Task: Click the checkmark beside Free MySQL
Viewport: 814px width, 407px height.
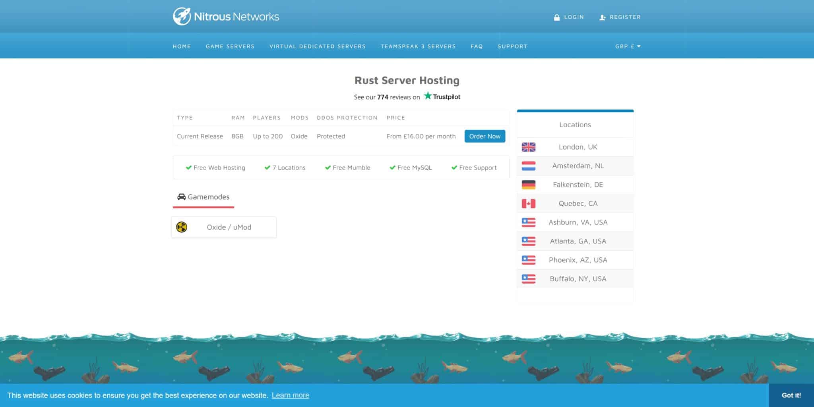Action: (x=393, y=167)
